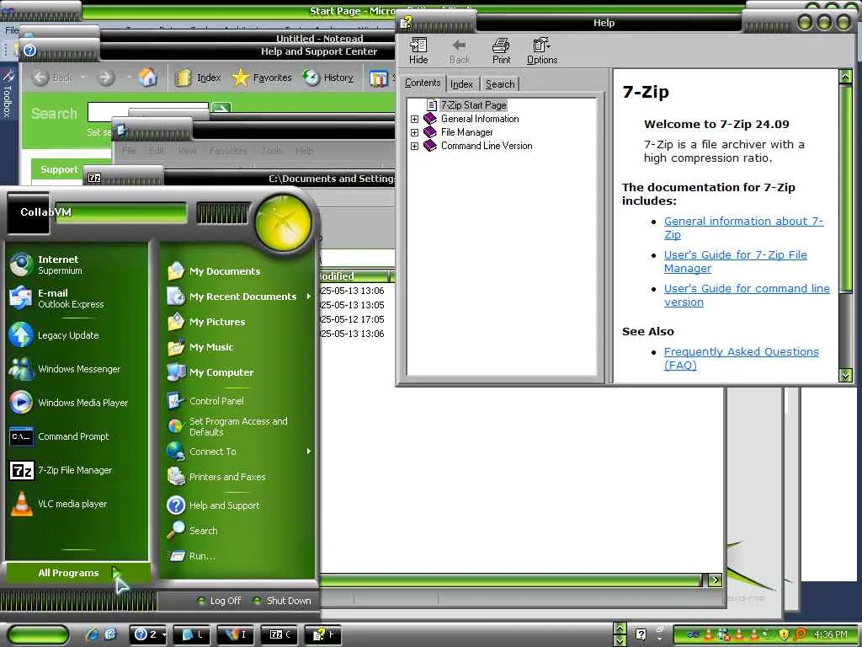The image size is (862, 647).
Task: Expand General Information in Help contents tree
Action: coord(414,119)
